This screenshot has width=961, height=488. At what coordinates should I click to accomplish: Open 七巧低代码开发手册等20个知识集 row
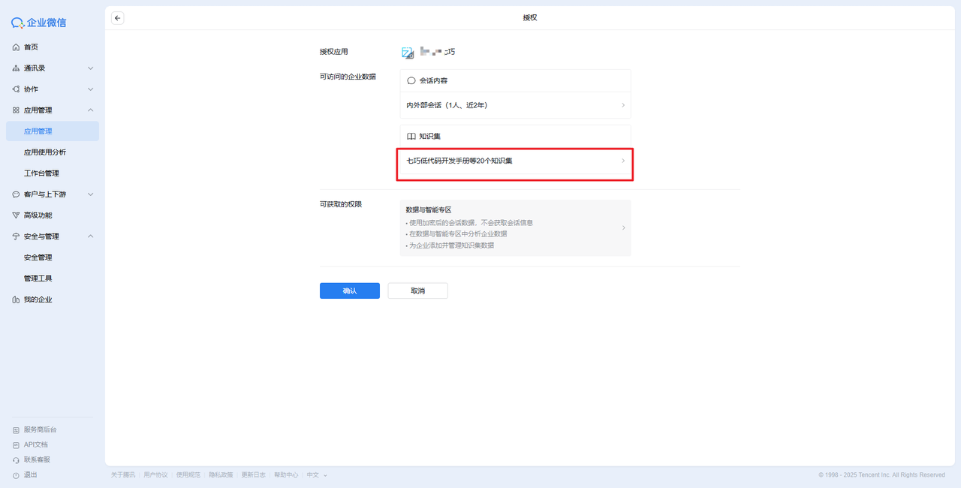[x=515, y=161]
